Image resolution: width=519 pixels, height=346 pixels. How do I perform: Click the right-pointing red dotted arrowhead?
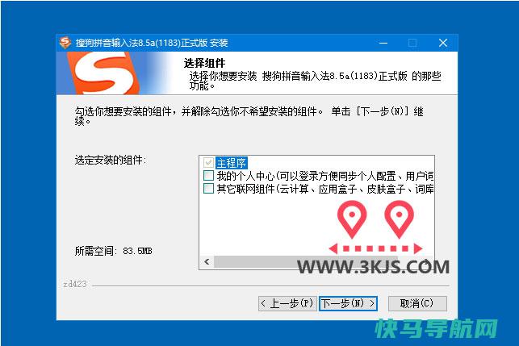point(418,248)
